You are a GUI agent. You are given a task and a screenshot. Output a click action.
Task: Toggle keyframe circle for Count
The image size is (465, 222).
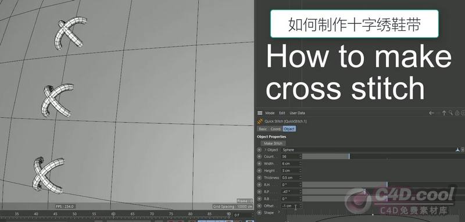(259, 156)
